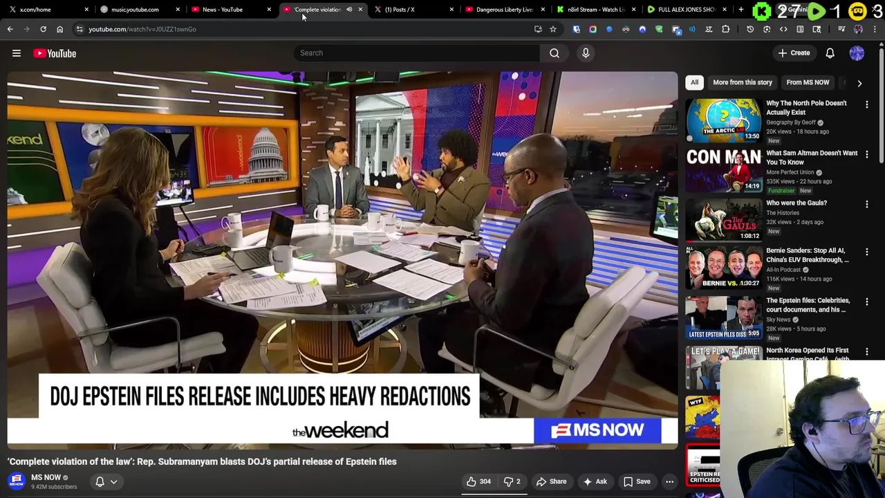The width and height of the screenshot is (885, 498).
Task: Open the MS NOW channel name link
Action: coord(46,477)
